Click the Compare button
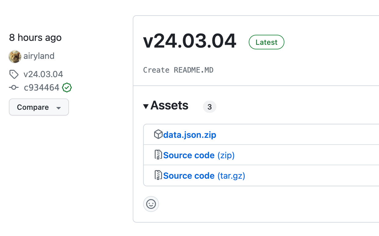This screenshot has height=236, width=379. click(x=33, y=107)
